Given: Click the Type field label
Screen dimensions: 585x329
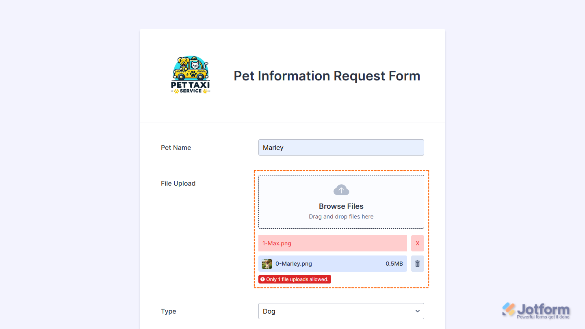Looking at the screenshot, I should (169, 311).
